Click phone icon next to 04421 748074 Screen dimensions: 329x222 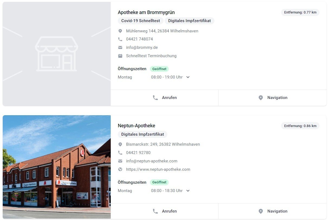click(x=120, y=39)
